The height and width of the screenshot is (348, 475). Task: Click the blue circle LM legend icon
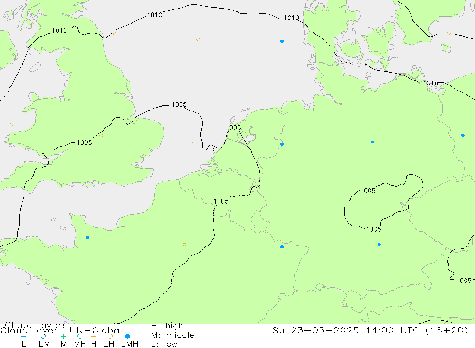(43, 336)
